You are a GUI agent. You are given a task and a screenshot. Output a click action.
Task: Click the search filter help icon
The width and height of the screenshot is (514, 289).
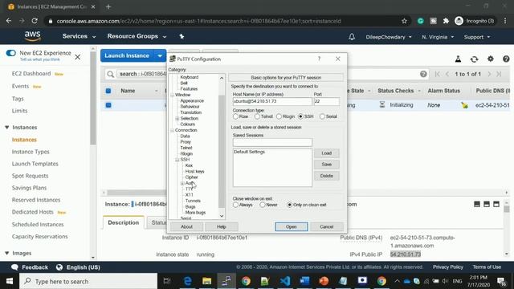pyautogui.click(x=423, y=74)
